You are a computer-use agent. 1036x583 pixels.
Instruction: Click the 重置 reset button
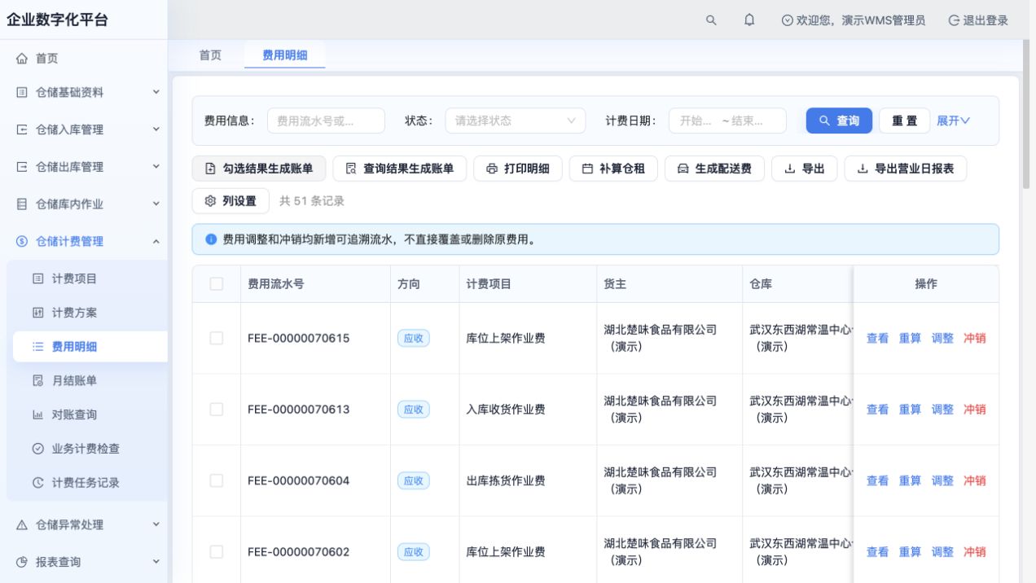904,121
